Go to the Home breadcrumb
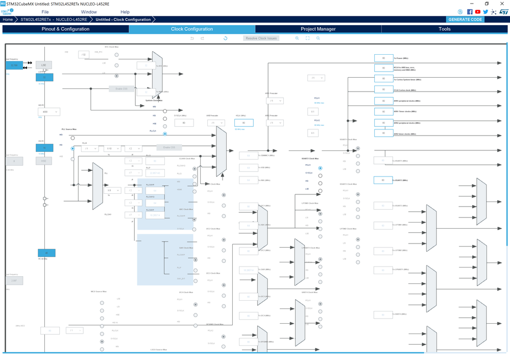Screen dimensions: 510x356 8,19
